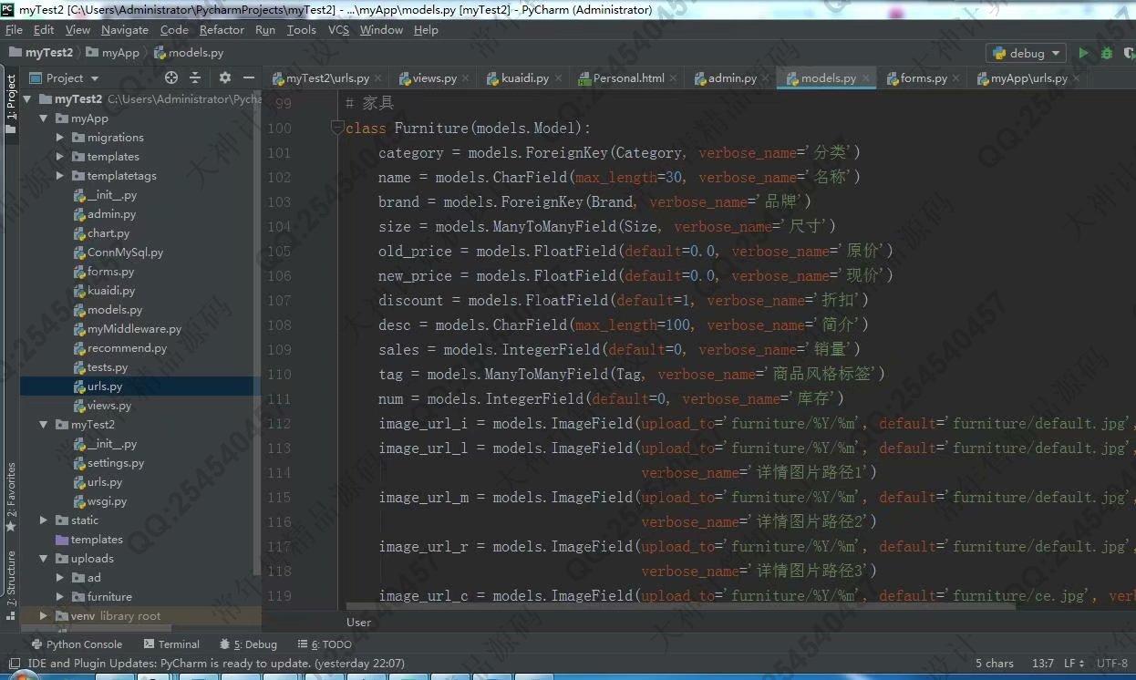Open the Refactor menu
The height and width of the screenshot is (680, 1136).
coord(222,30)
